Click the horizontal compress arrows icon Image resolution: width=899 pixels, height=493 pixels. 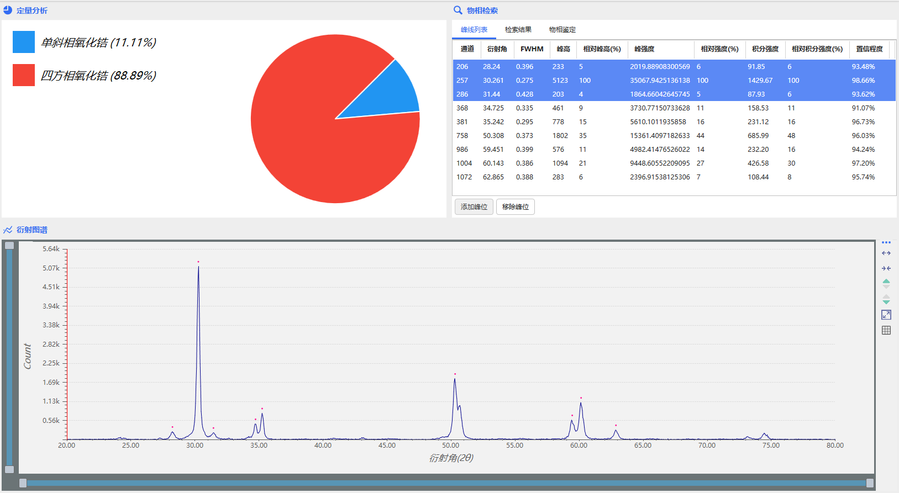tap(886, 268)
